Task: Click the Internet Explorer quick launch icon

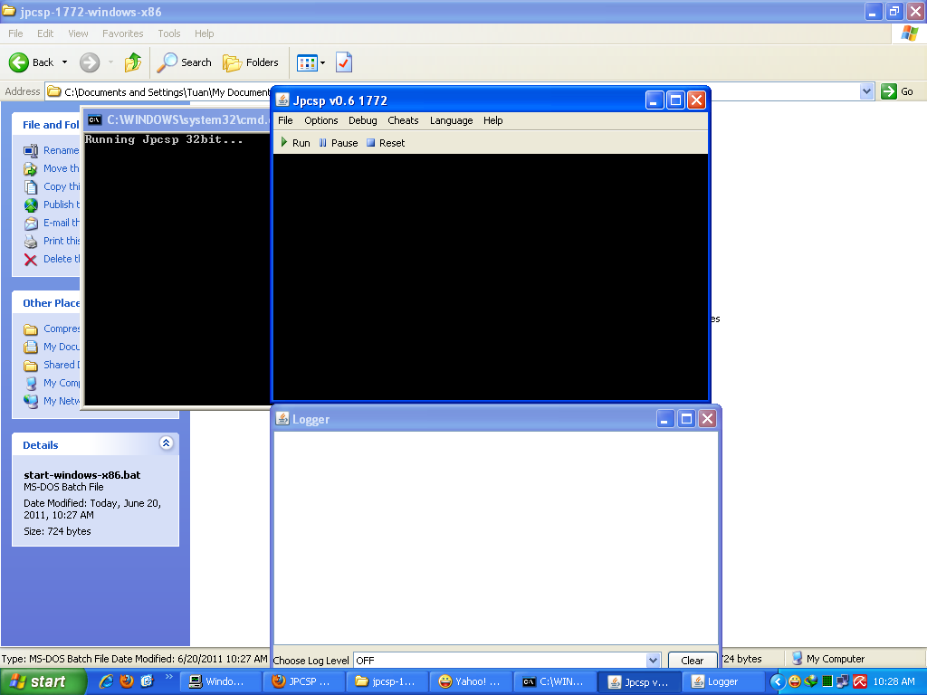Action: point(106,681)
